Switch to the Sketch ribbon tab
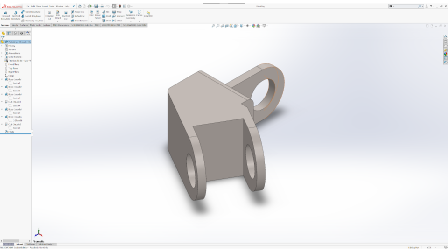This screenshot has height=252, width=448. (x=14, y=25)
